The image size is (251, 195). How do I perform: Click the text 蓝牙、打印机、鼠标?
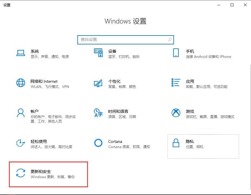[124, 57]
